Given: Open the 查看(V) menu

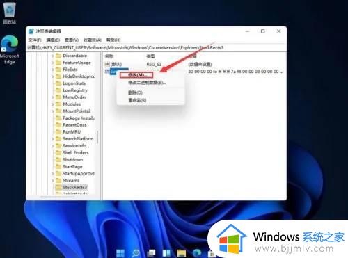Looking at the screenshot, I should [72, 40].
